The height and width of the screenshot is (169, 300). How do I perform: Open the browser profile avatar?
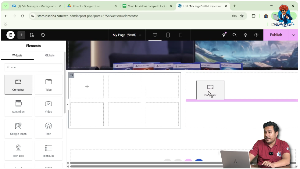pyautogui.click(x=266, y=16)
